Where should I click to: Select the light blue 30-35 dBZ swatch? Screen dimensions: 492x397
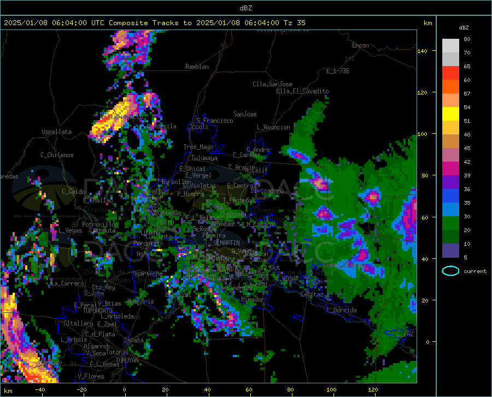point(450,210)
